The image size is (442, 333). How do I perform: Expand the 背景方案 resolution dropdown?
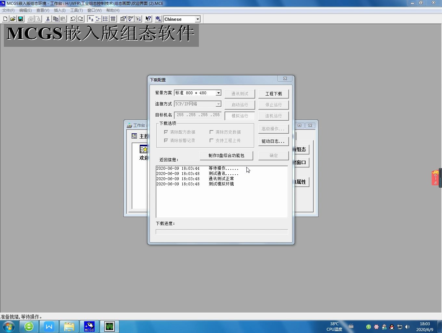218,93
